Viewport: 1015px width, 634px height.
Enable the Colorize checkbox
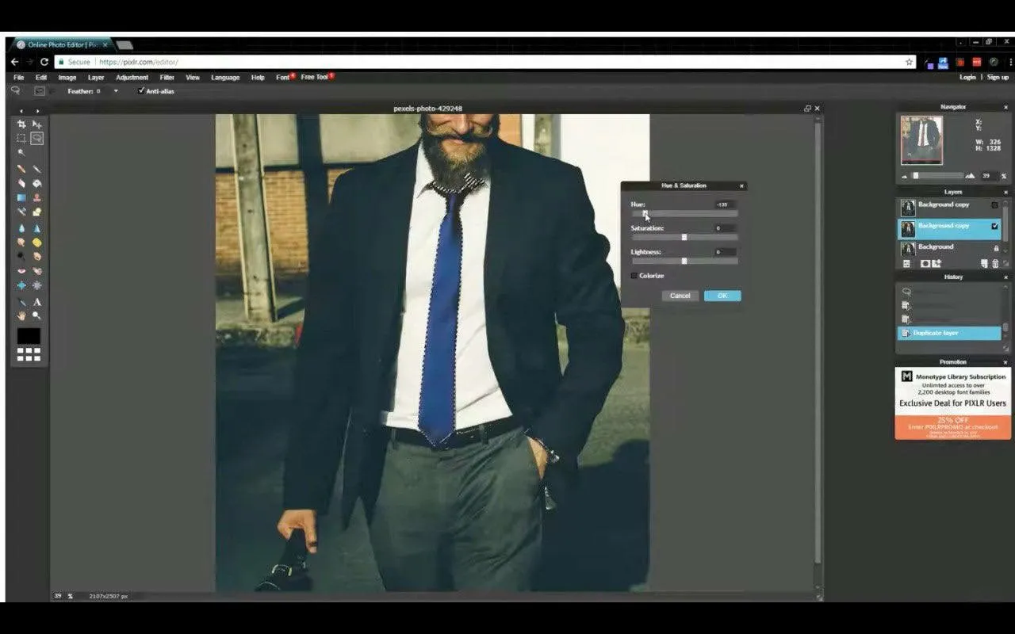(x=634, y=276)
